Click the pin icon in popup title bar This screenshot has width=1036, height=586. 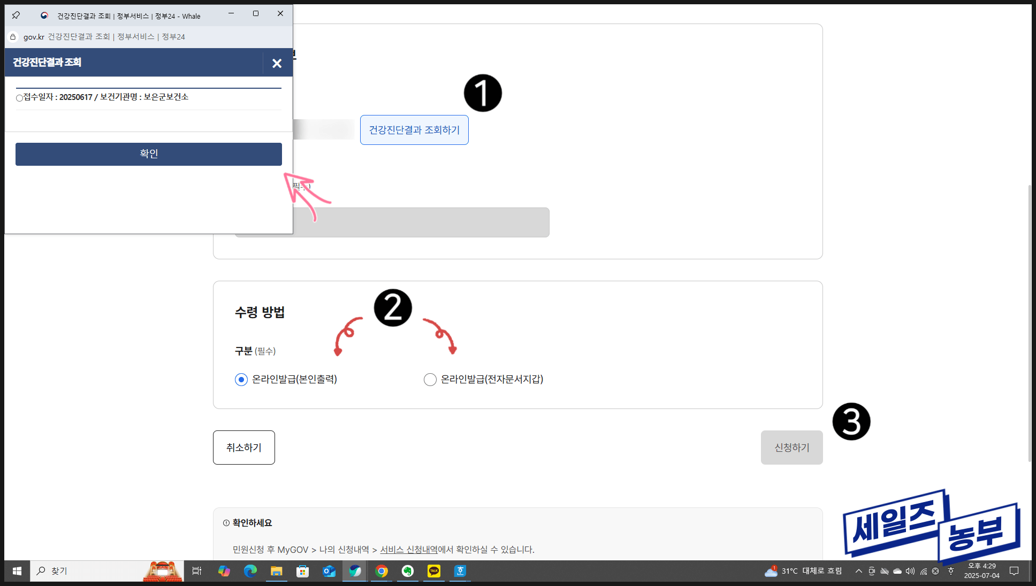[x=16, y=15]
